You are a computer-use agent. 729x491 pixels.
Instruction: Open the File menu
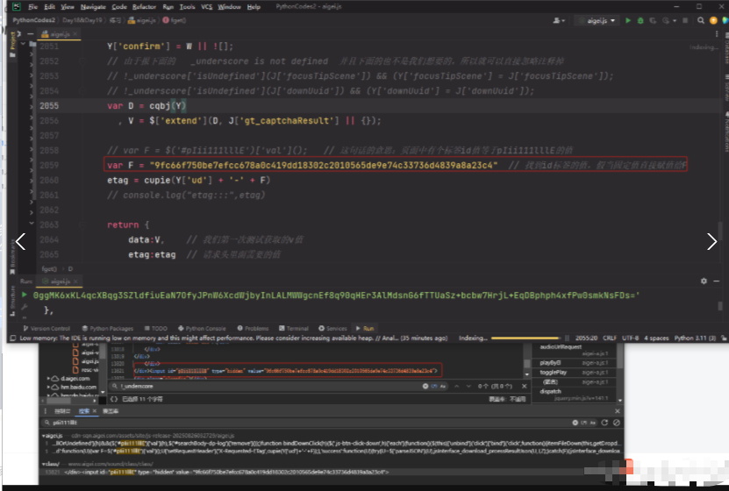pos(33,7)
